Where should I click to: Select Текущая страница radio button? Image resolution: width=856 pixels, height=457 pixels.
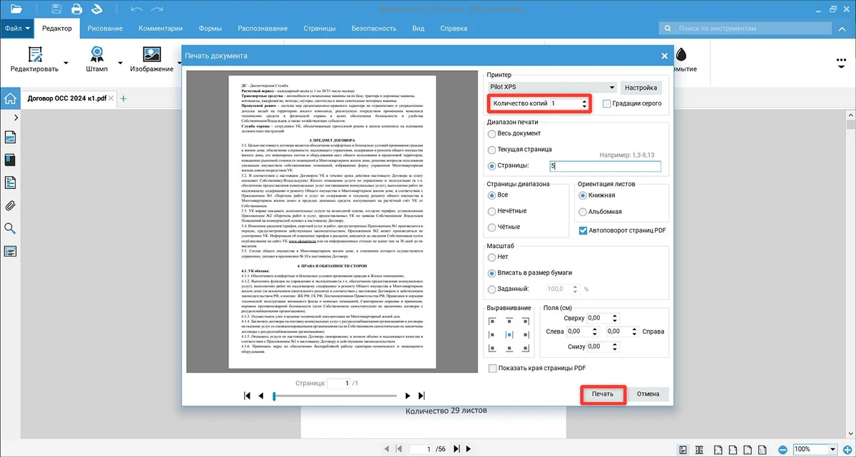[491, 150]
